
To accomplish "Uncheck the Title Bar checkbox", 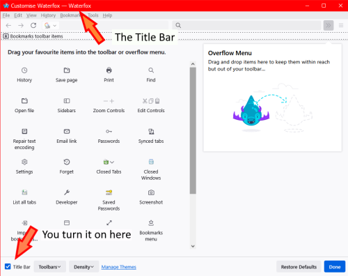I will [x=8, y=266].
